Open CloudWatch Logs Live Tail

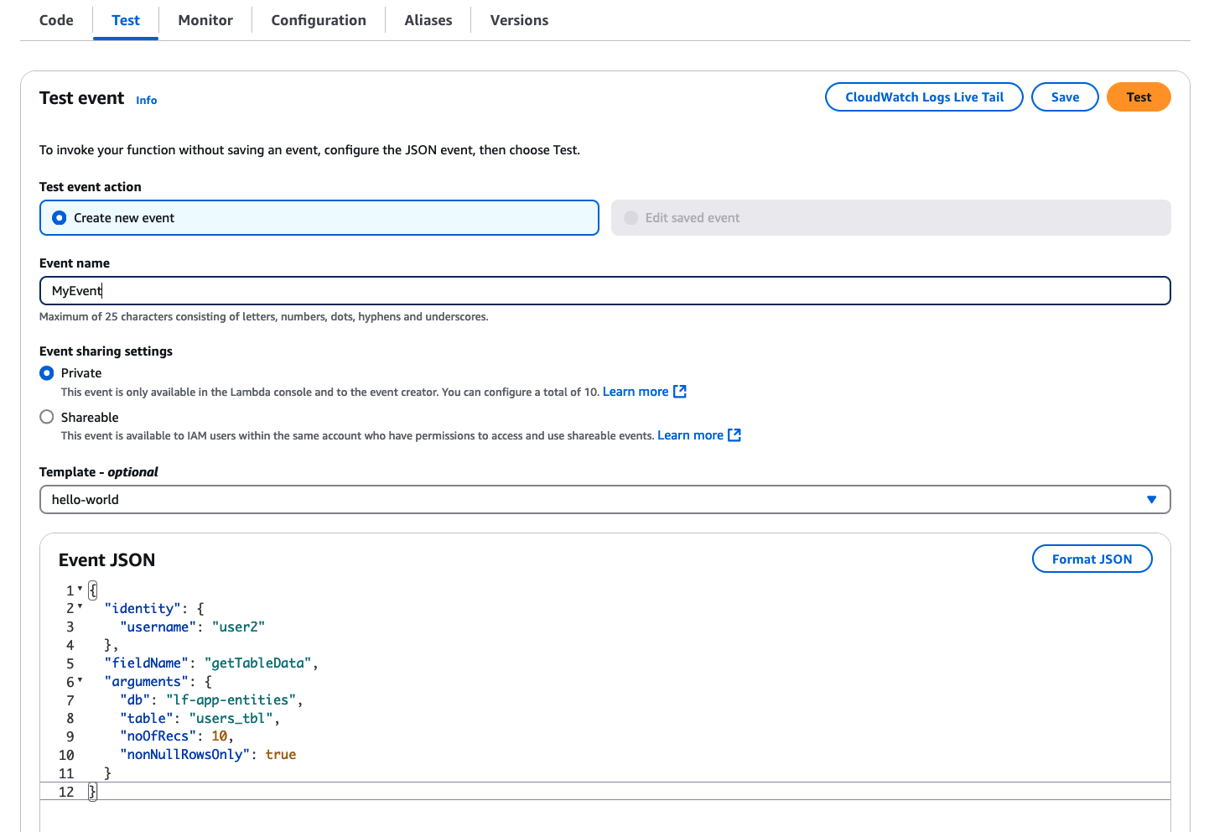[923, 96]
